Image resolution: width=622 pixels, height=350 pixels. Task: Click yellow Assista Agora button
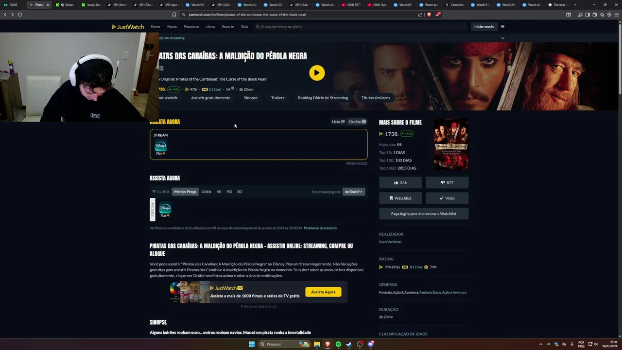[323, 292]
